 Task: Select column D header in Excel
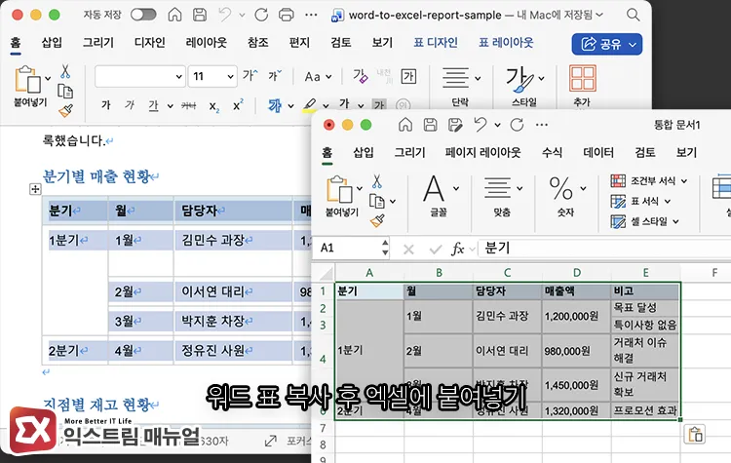[x=577, y=273]
